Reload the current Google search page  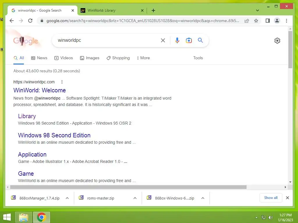click(30, 21)
